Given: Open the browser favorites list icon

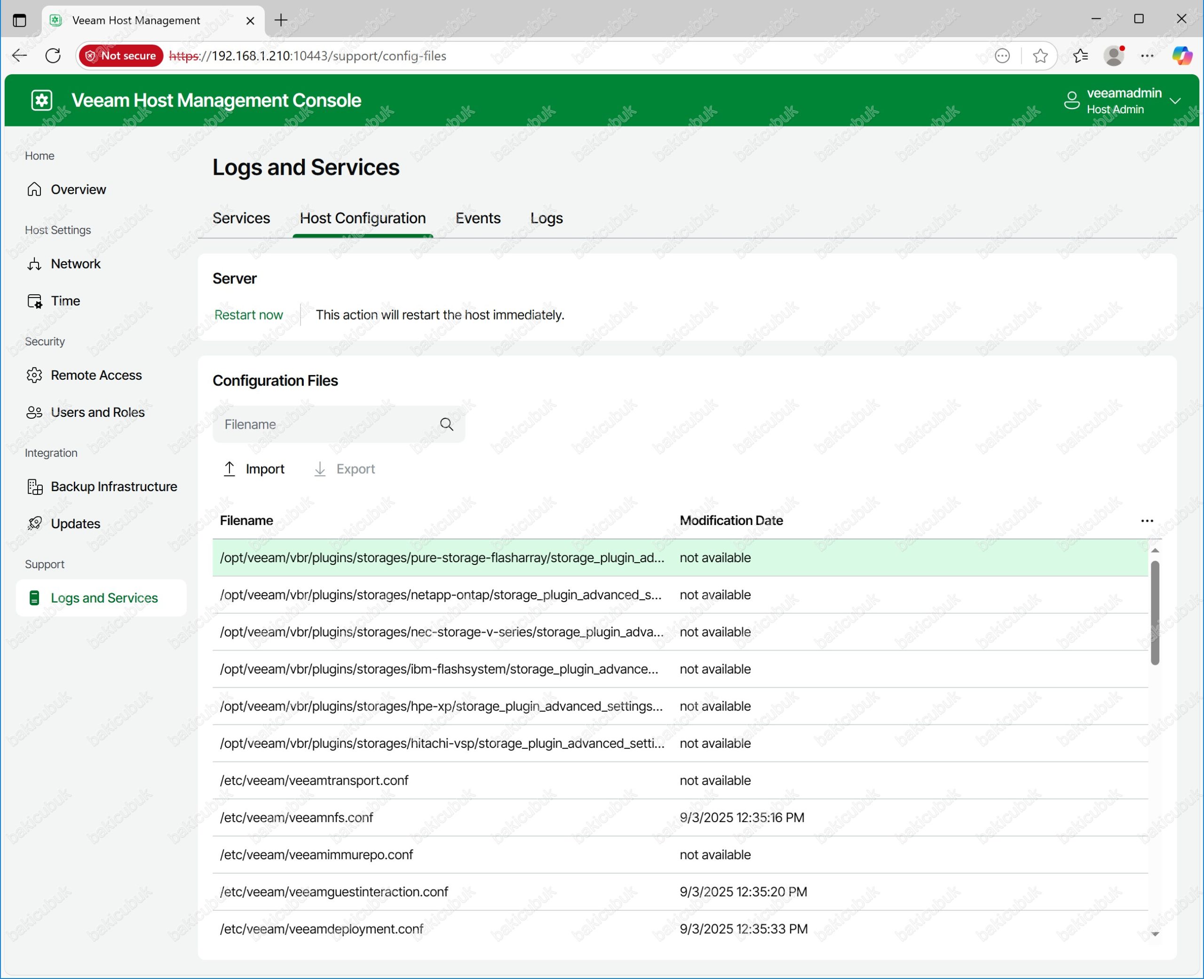Looking at the screenshot, I should click(1080, 55).
